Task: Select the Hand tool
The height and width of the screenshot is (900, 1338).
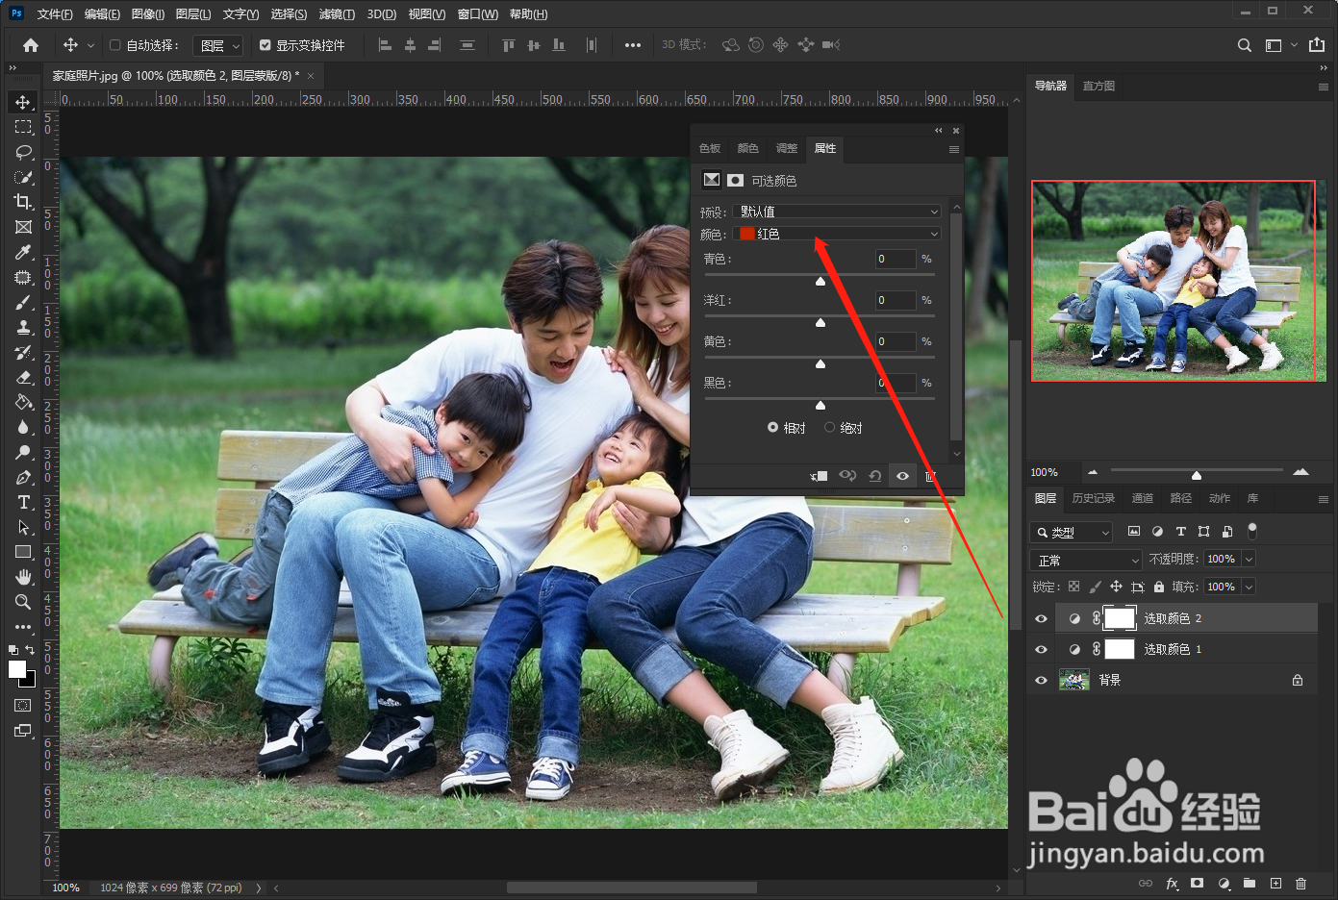Action: [23, 577]
